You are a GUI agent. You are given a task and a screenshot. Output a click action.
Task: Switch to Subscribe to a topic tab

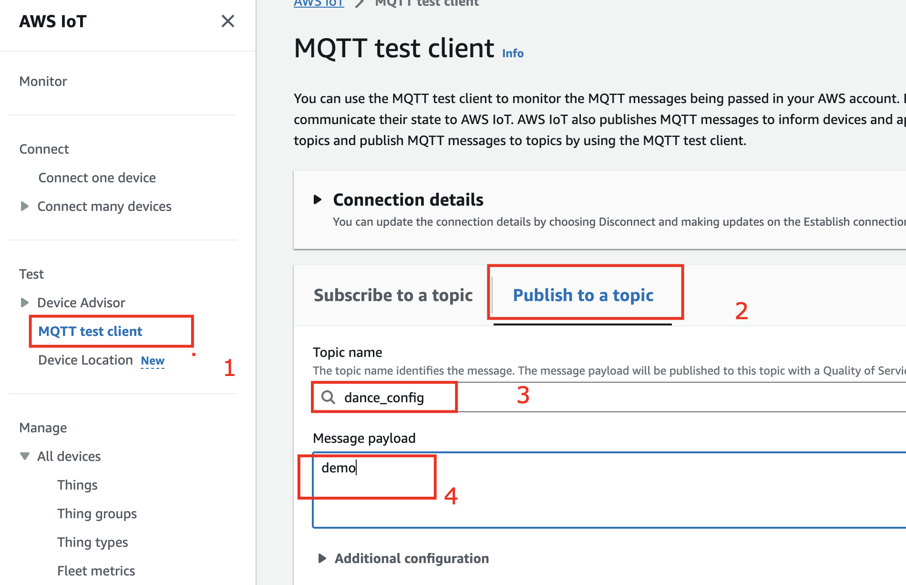click(393, 295)
